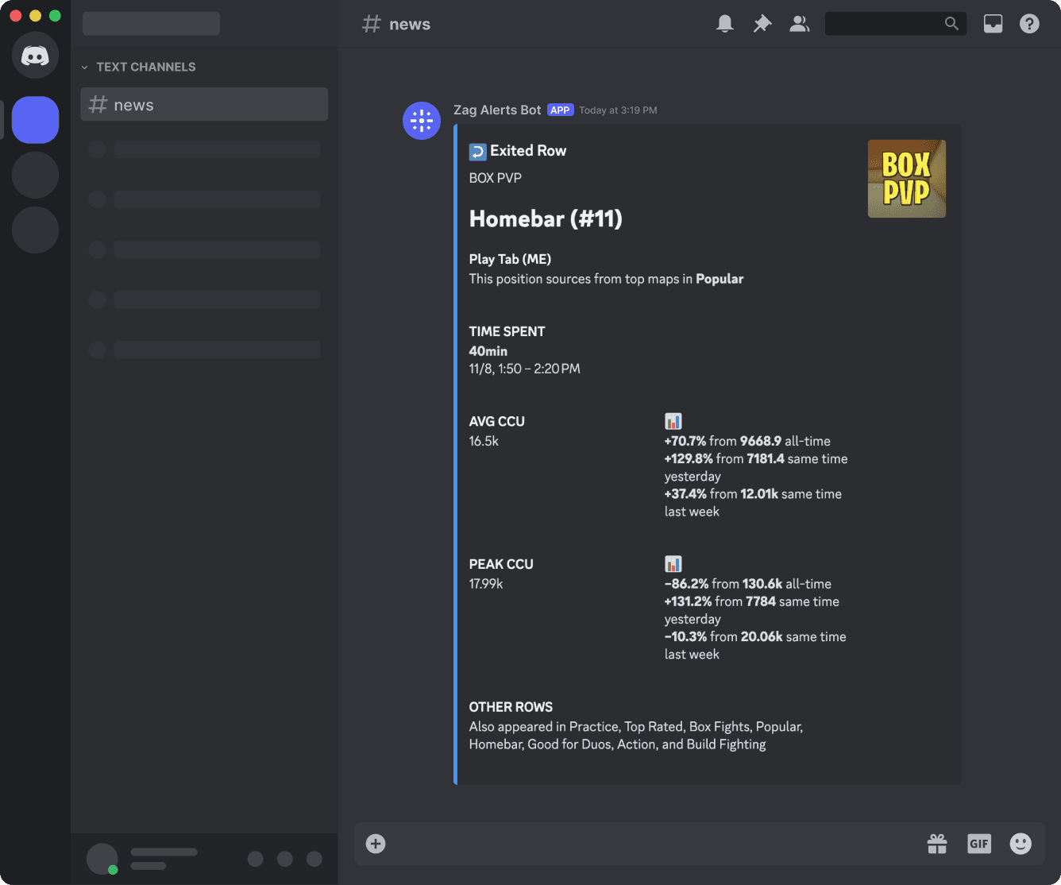Click Exited Row embed title
The image size is (1061, 885).
click(528, 151)
